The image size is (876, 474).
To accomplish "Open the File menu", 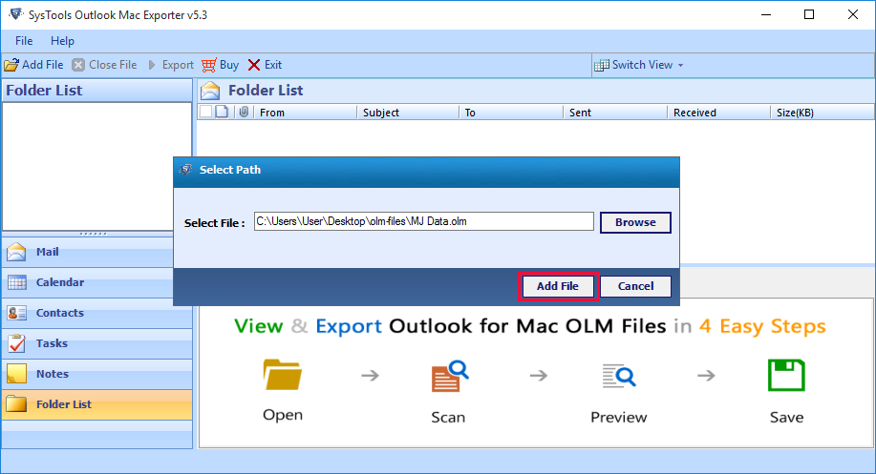I will (x=24, y=41).
